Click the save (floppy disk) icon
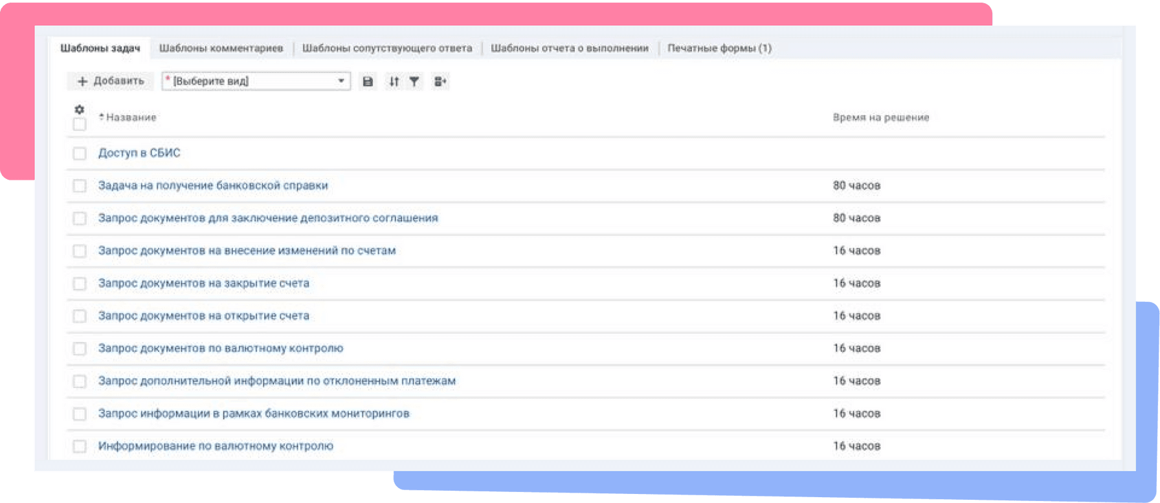The width and height of the screenshot is (1160, 503). point(368,81)
